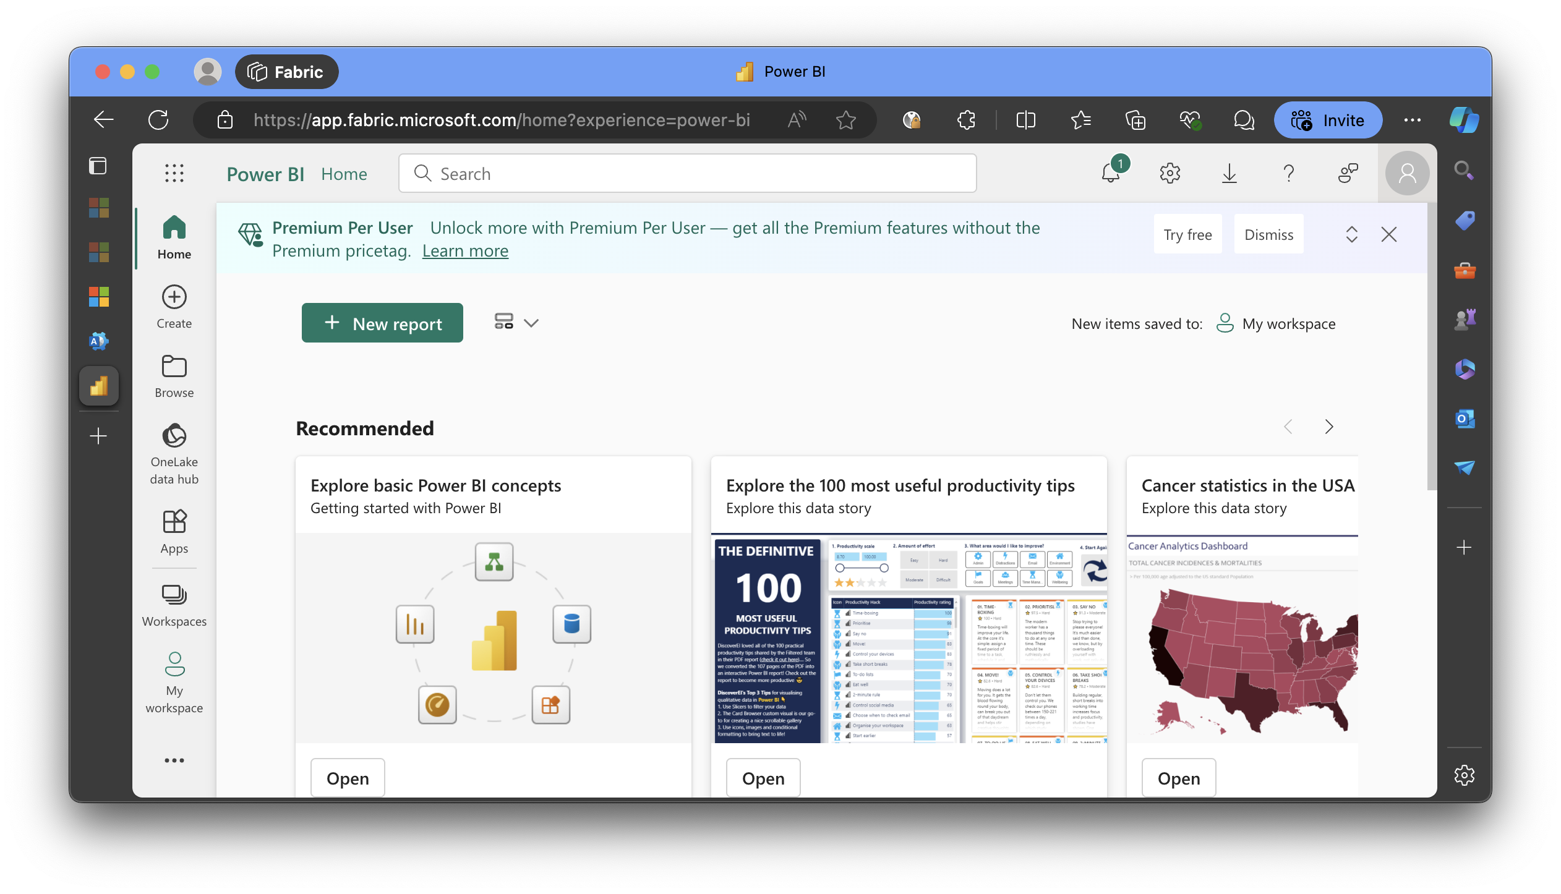Open OneLake data hub
The width and height of the screenshot is (1561, 894).
coord(174,454)
